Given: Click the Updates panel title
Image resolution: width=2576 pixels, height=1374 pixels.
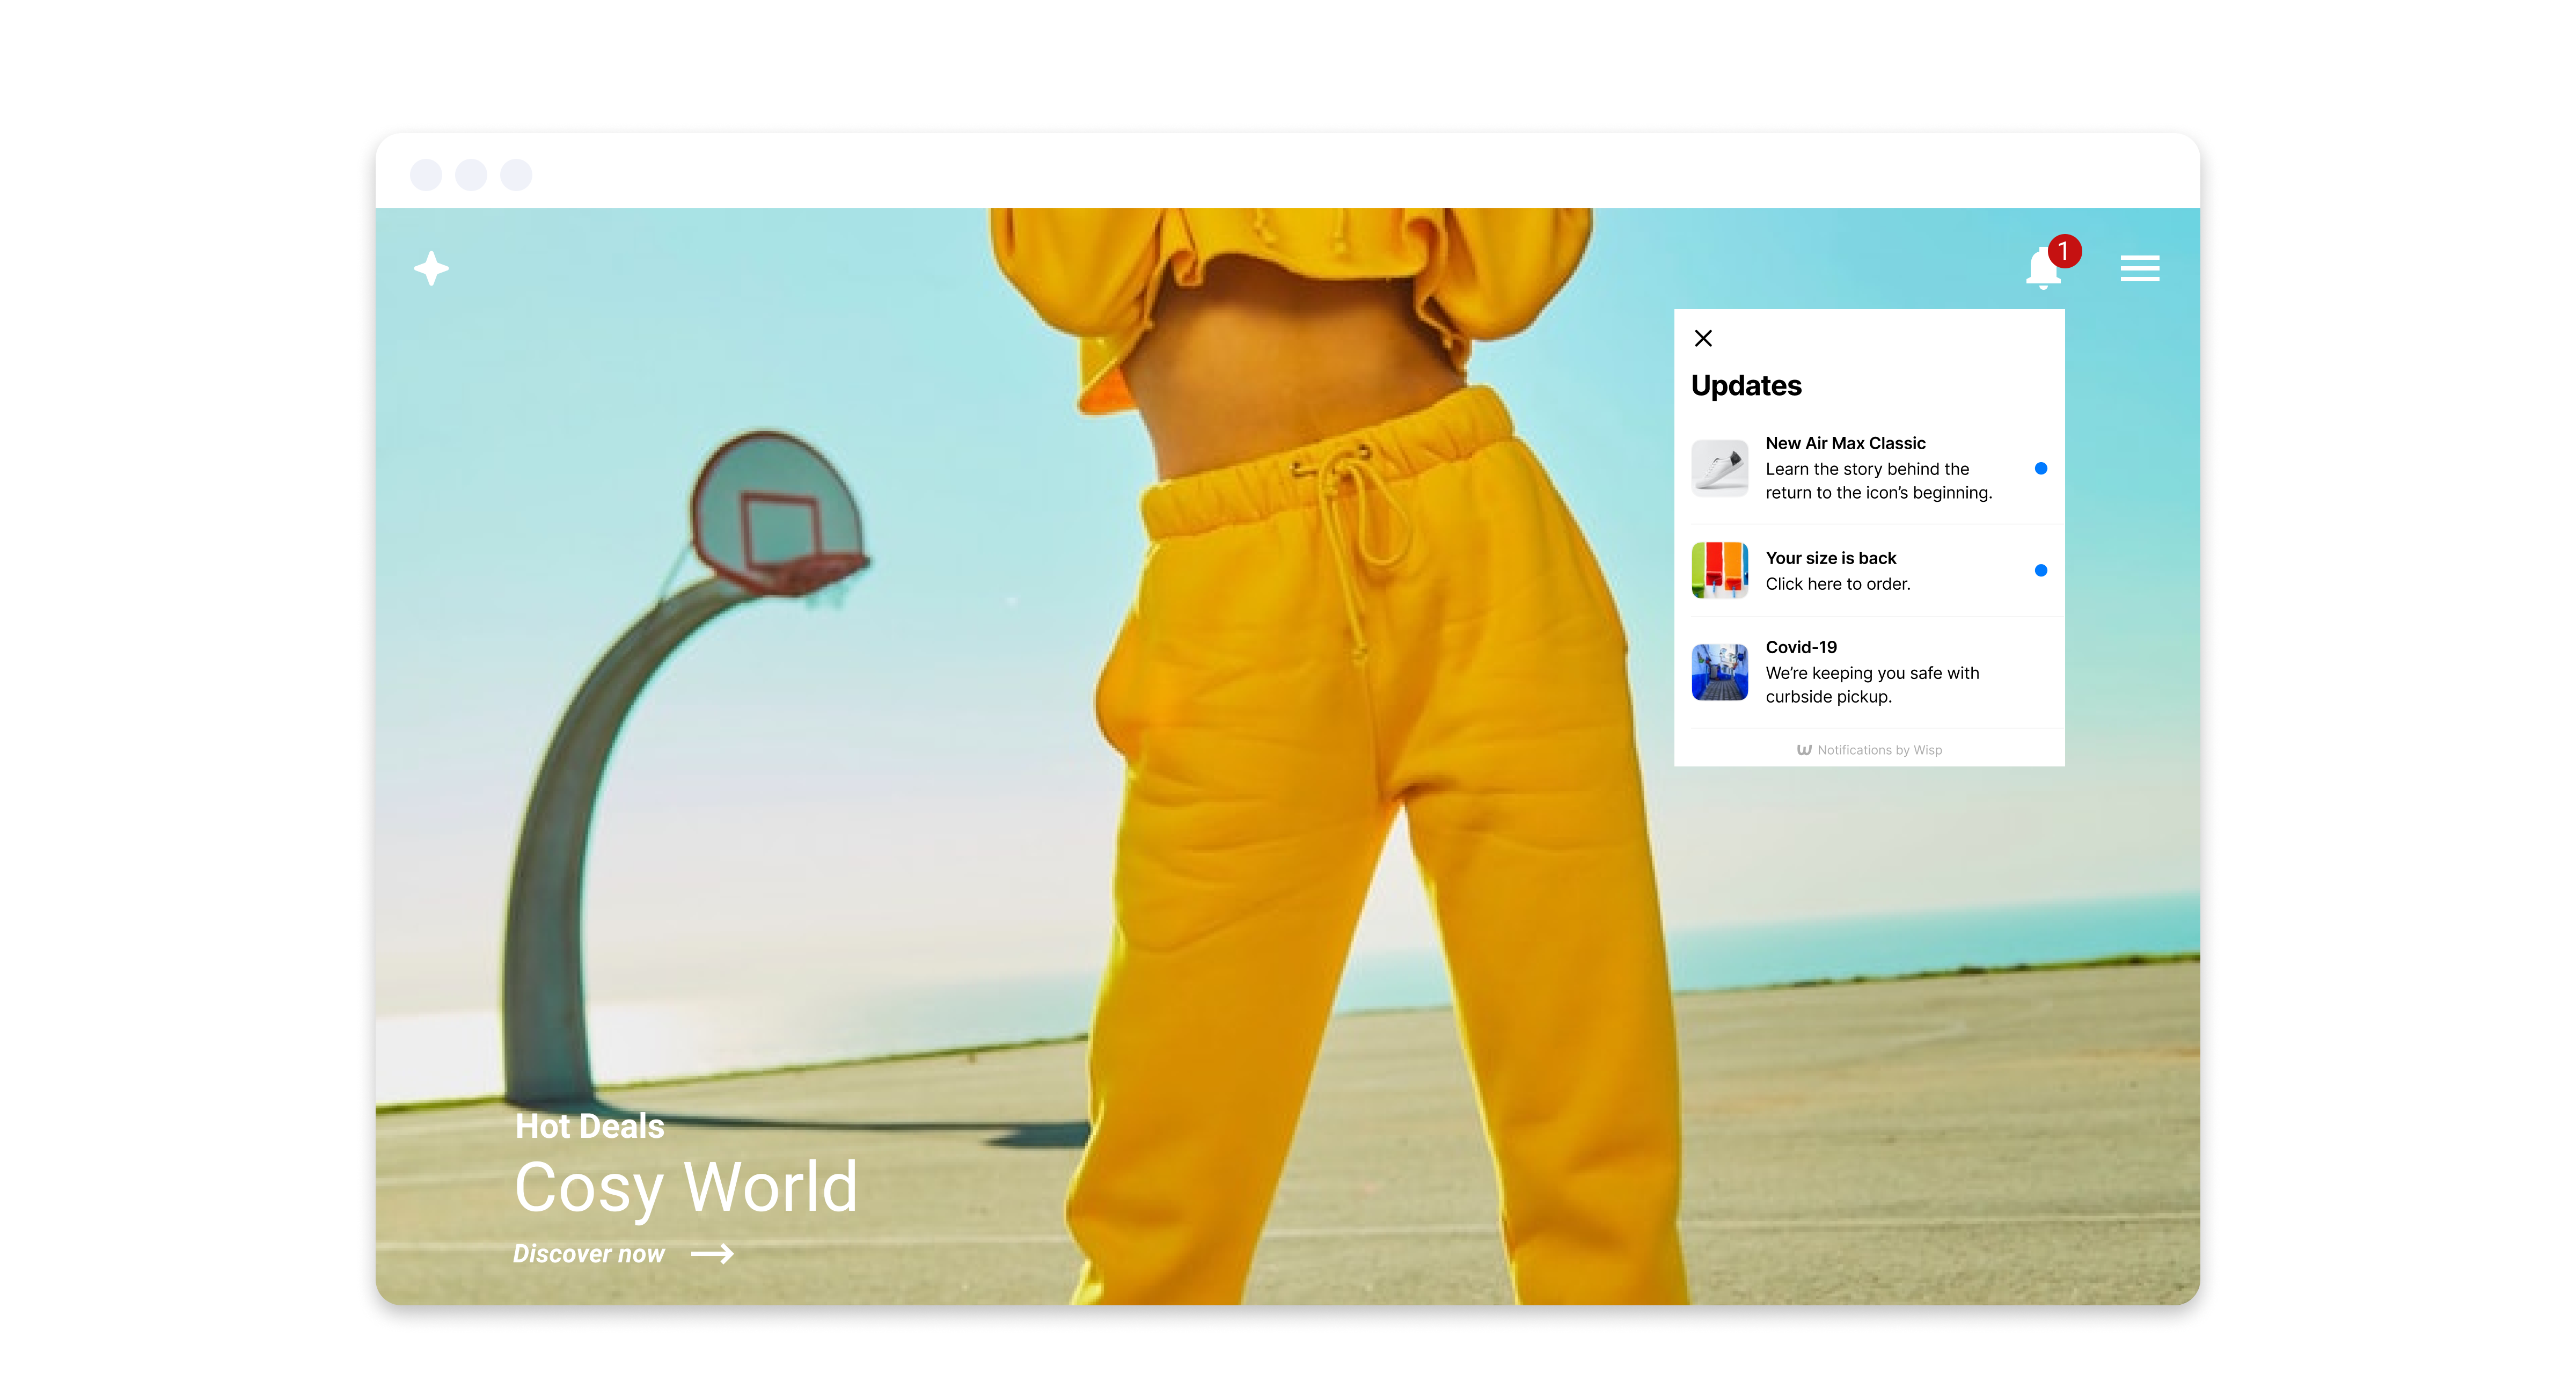Looking at the screenshot, I should 1746,386.
